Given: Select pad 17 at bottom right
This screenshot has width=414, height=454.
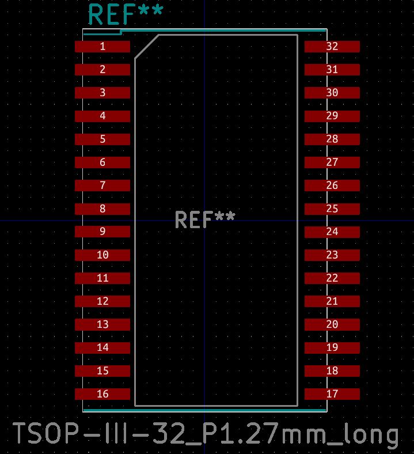Looking at the screenshot, I should tap(332, 394).
